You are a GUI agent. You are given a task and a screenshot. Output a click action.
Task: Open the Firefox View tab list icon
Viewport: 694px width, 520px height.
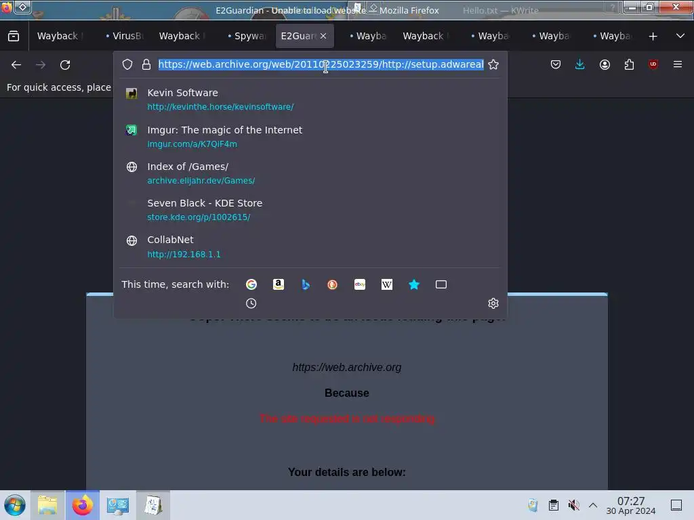point(14,36)
